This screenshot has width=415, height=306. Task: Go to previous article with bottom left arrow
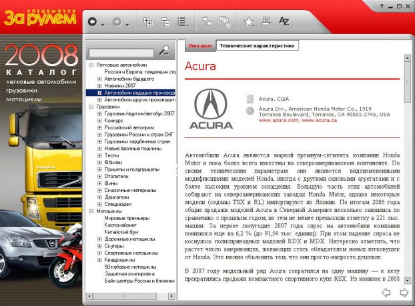386,293
